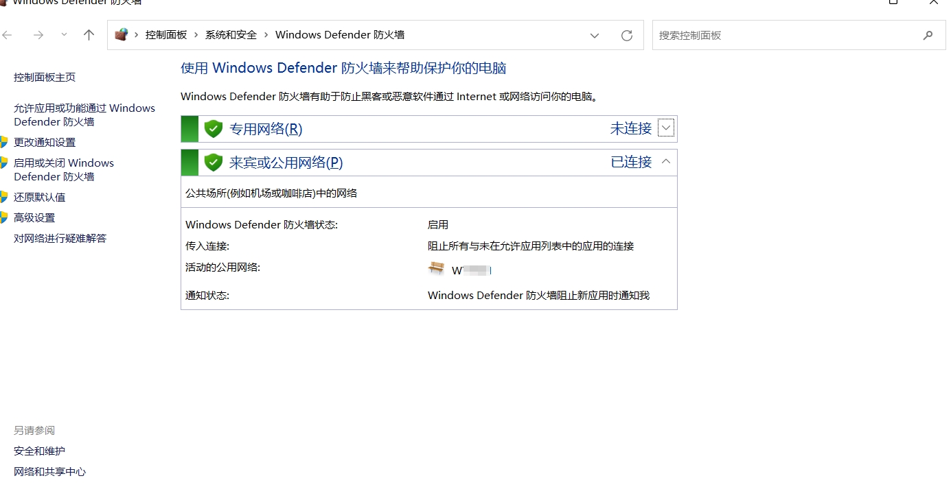
Task: Click the forward navigation arrow
Action: click(38, 35)
